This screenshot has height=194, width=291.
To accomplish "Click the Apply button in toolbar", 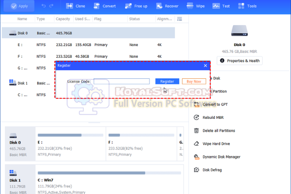I will tap(19, 6).
